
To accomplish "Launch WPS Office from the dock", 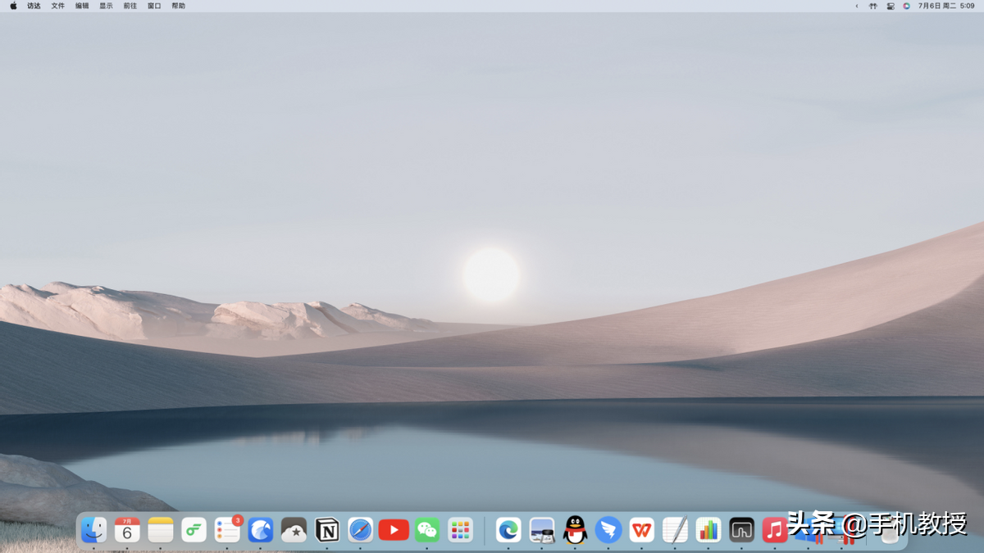I will [x=641, y=530].
